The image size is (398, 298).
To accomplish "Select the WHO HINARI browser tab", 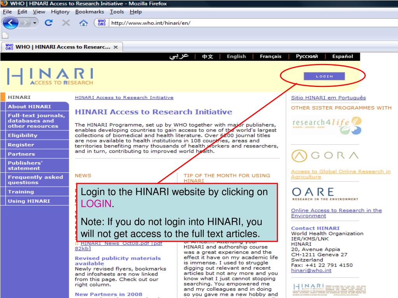I will (62, 47).
